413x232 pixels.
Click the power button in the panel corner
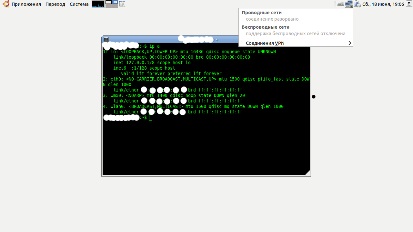point(409,4)
